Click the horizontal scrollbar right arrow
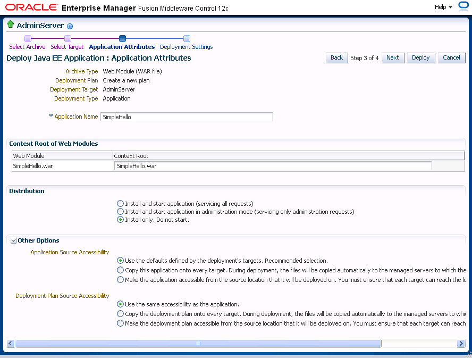The width and height of the screenshot is (472, 358). pyautogui.click(x=461, y=344)
